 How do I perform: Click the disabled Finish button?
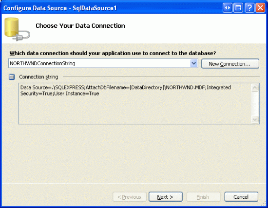pyautogui.click(x=203, y=197)
